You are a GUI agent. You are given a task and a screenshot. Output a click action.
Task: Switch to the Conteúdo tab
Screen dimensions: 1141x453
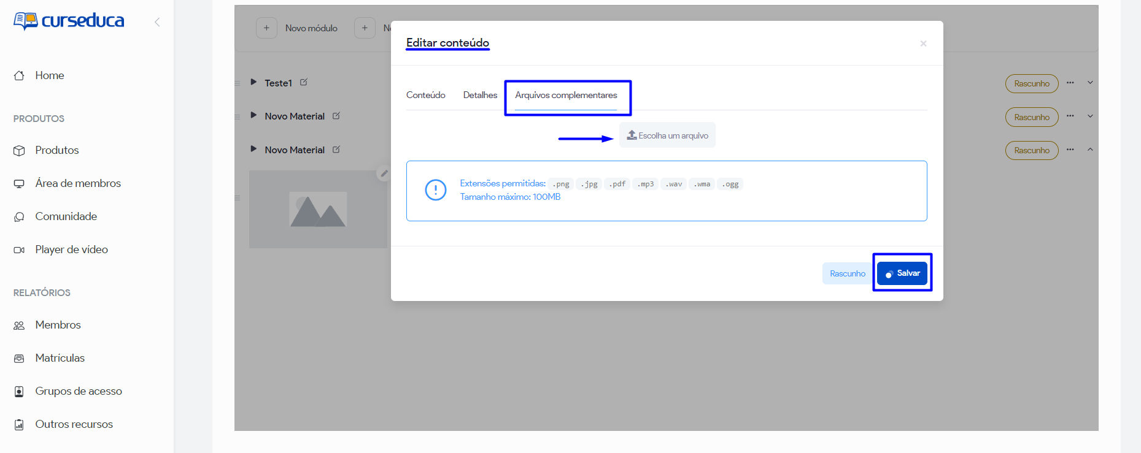(x=425, y=95)
